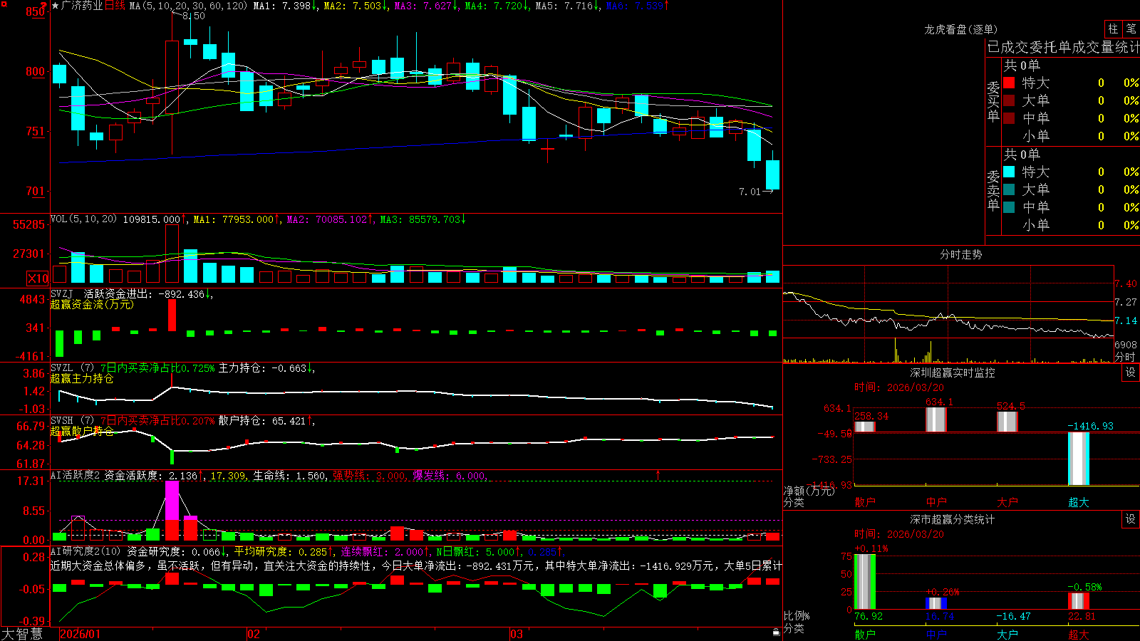The width and height of the screenshot is (1140, 641).
Task: Click the 已成交委托单成交量统计 header
Action: (1063, 47)
